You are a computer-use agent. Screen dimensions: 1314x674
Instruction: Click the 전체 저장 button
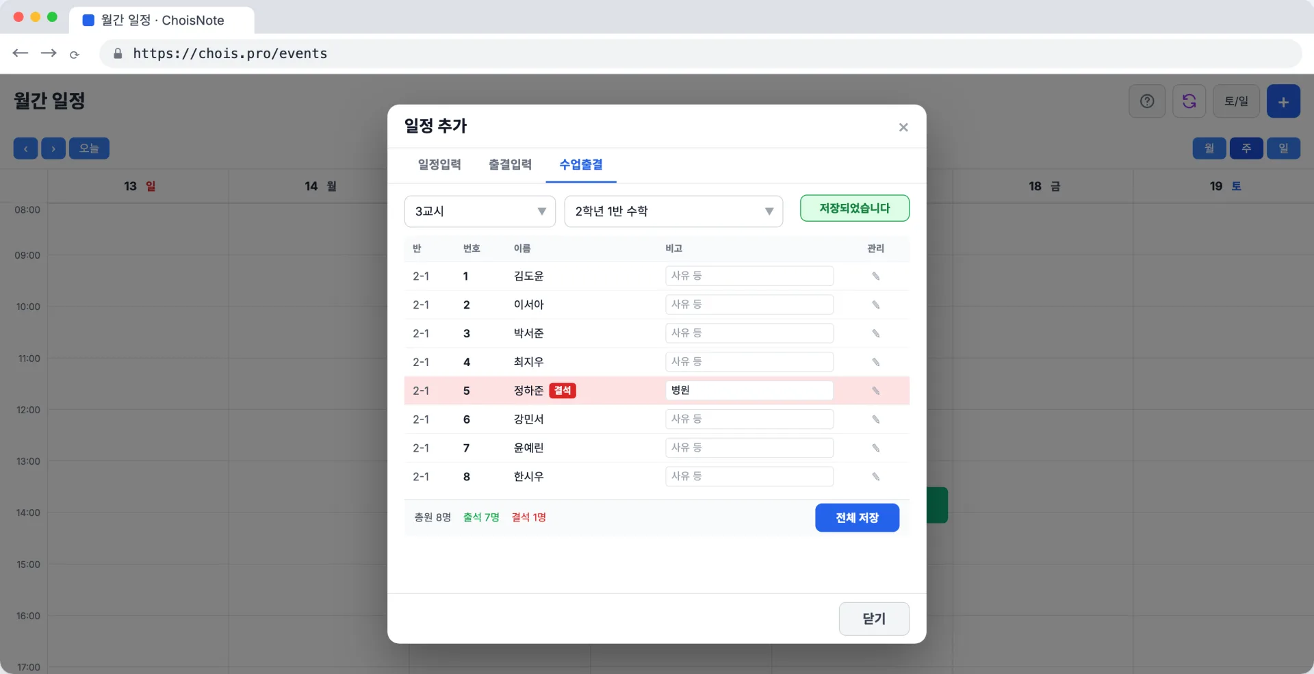point(857,518)
